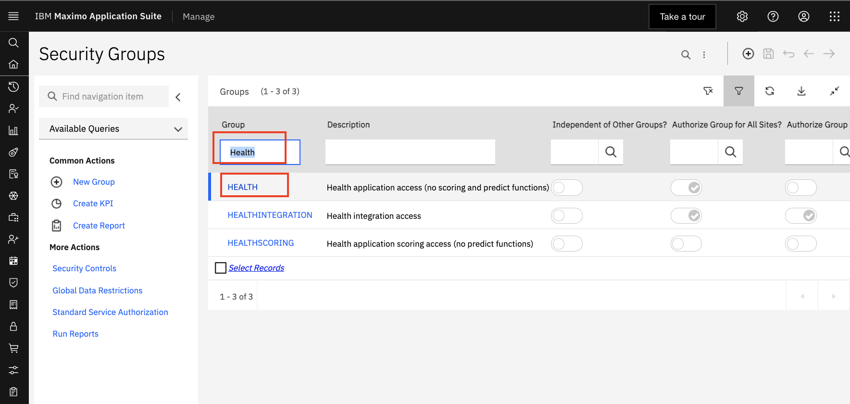Click the page search magnifier near title
Screen dimensions: 850x404
point(686,55)
